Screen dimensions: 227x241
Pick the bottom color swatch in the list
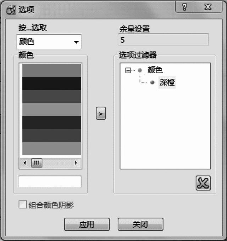52,148
